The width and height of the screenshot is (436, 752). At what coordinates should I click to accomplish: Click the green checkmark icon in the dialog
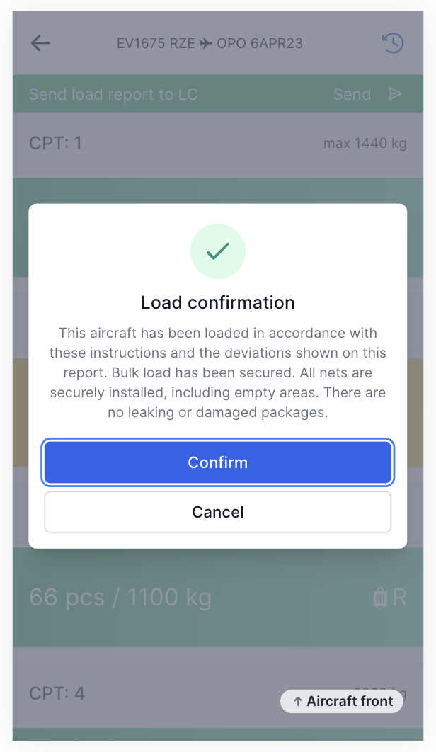tap(217, 251)
